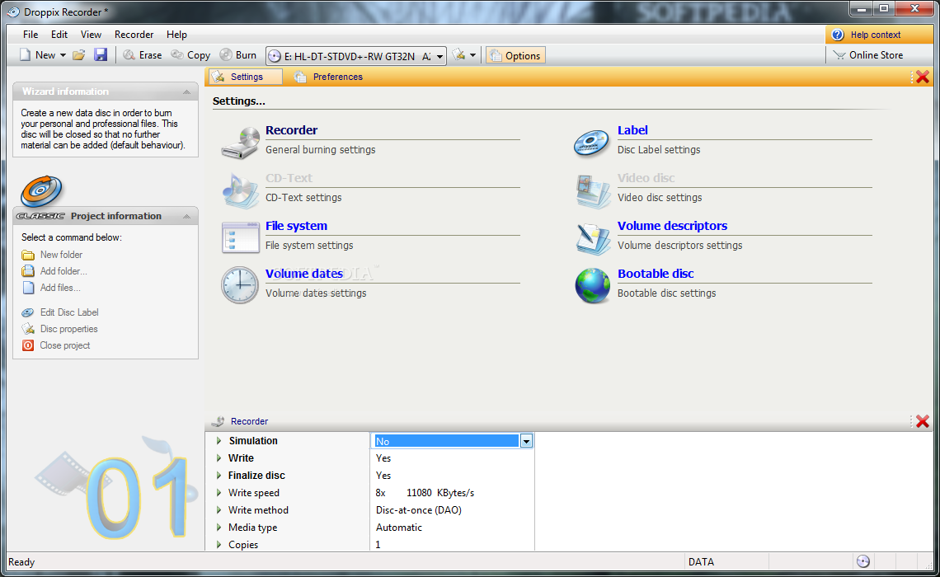Click the Add folder command icon

[x=28, y=271]
